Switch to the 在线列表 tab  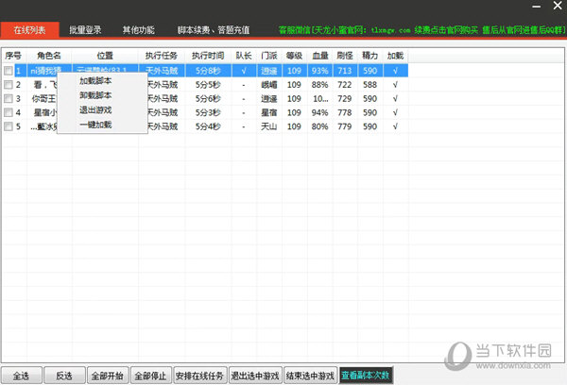click(29, 30)
